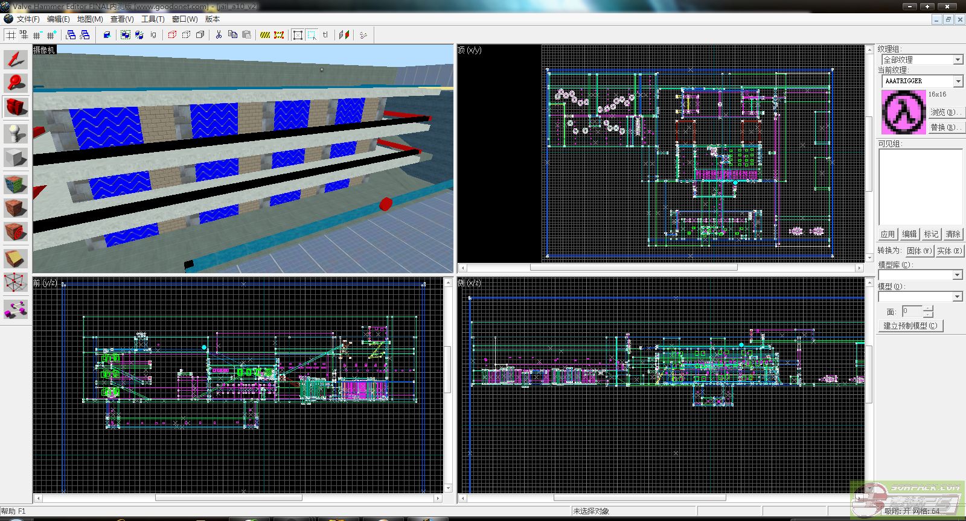Select the Entity tool with the light bulb
Viewport: 966px width, 521px height.
pyautogui.click(x=16, y=133)
